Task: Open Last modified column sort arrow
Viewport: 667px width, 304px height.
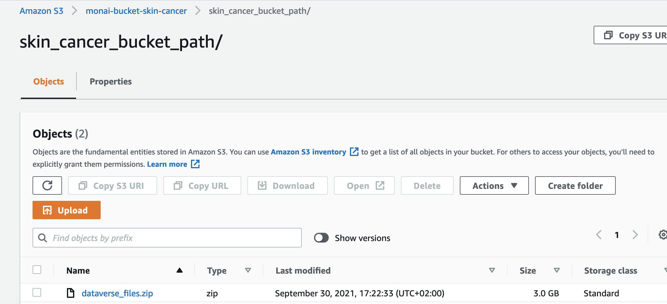Action: pos(492,270)
